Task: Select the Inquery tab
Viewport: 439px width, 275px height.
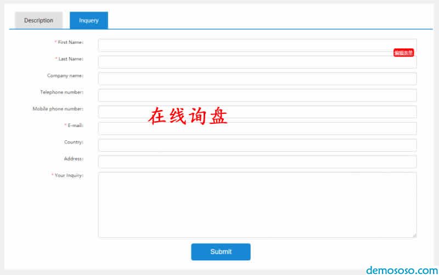Action: pos(89,20)
